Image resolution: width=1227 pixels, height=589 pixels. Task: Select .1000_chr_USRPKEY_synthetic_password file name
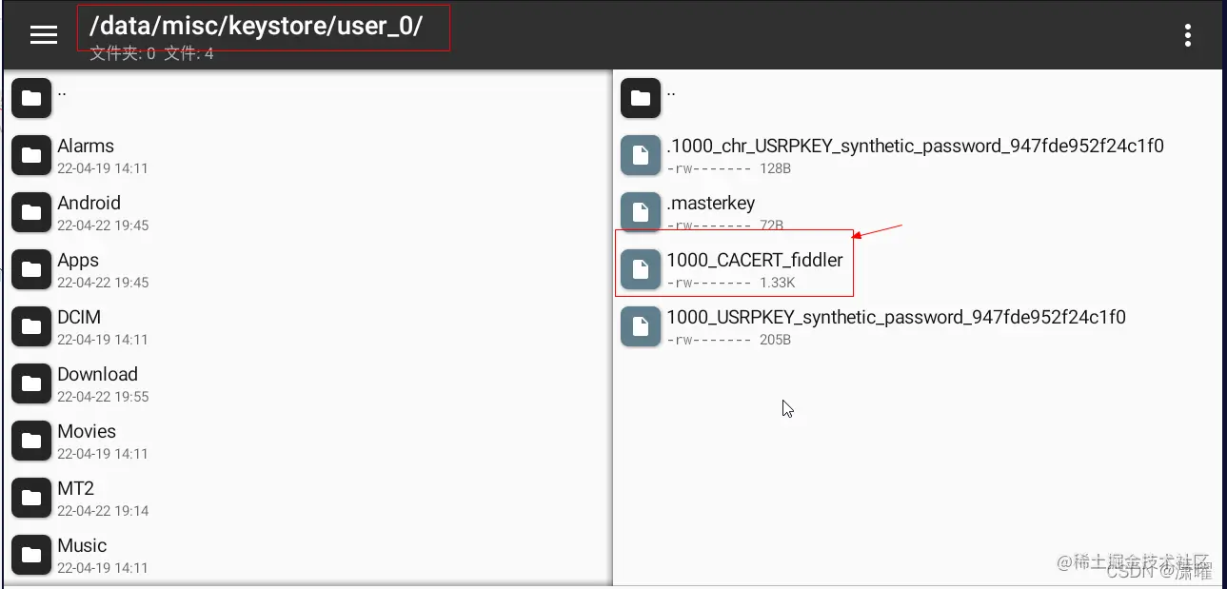point(916,147)
